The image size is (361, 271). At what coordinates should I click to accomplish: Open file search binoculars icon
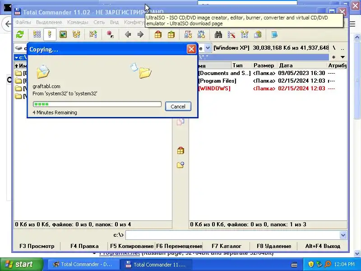(x=218, y=35)
